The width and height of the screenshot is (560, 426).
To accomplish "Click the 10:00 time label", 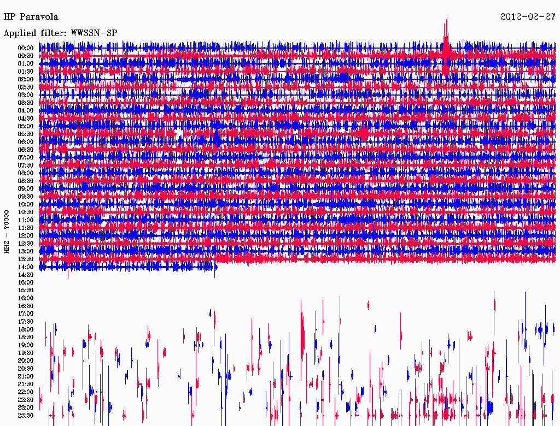I will coord(26,204).
